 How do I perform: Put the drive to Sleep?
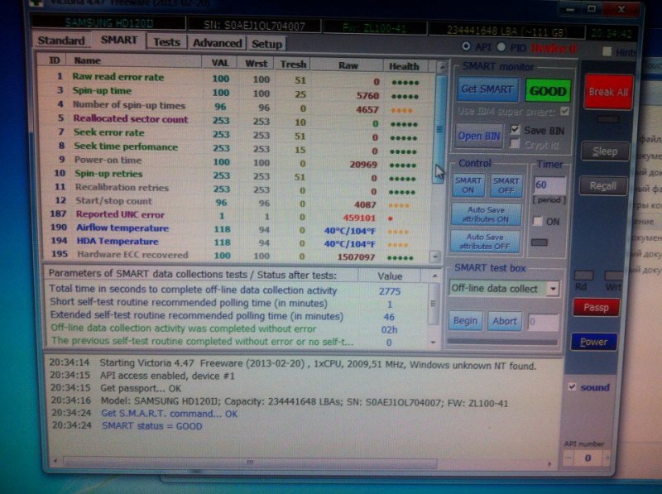[604, 151]
